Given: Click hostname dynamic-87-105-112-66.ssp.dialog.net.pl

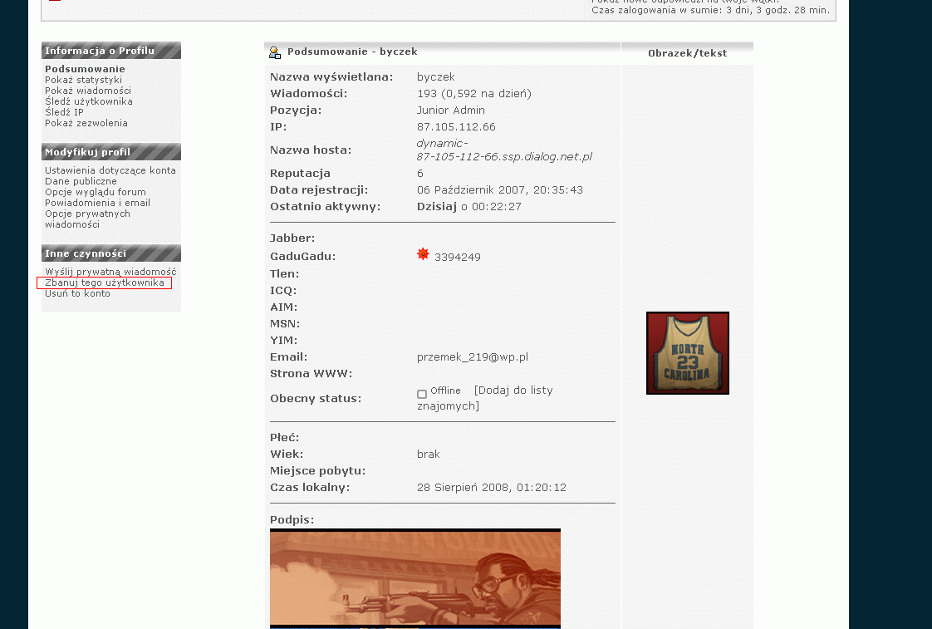Looking at the screenshot, I should point(505,150).
